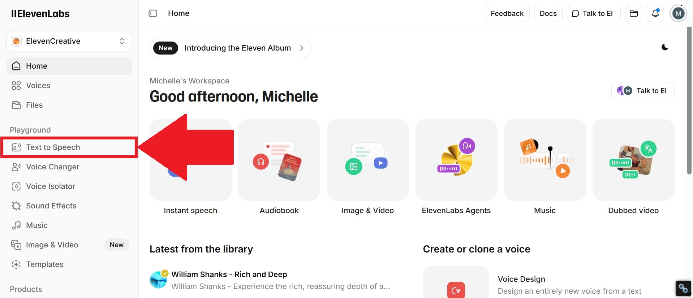Select Text to Speech in Playground
This screenshot has height=298, width=693.
coord(69,147)
